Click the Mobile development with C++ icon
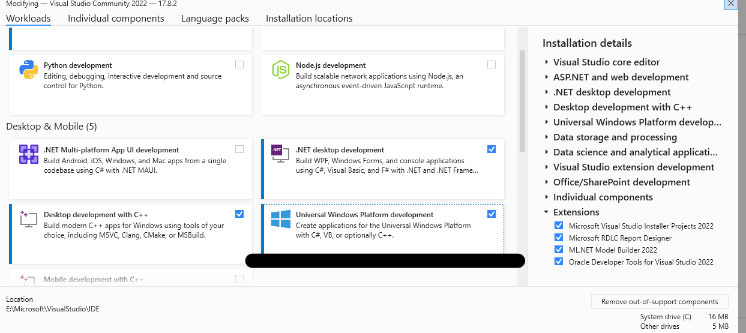Viewport: 746px width, 333px height. click(x=29, y=280)
